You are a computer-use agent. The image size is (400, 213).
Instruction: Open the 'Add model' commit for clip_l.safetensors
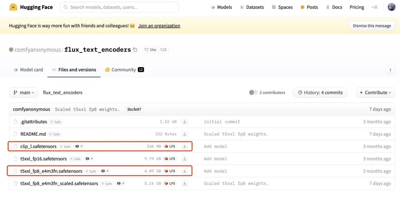(215, 146)
